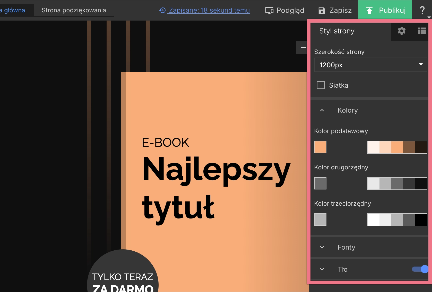The image size is (432, 292).
Task: Toggle the grid option under page width
Action: [321, 85]
